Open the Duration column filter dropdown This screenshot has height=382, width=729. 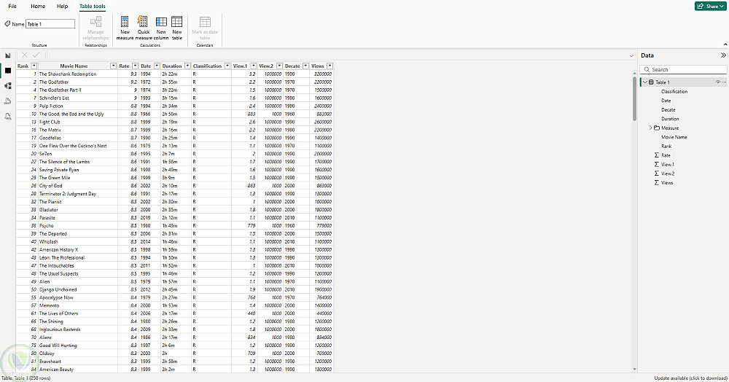[187, 66]
